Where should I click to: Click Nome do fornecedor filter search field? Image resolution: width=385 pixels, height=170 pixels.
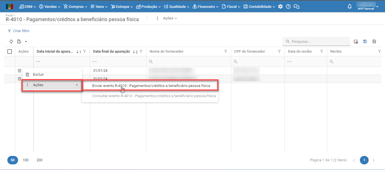(x=189, y=62)
